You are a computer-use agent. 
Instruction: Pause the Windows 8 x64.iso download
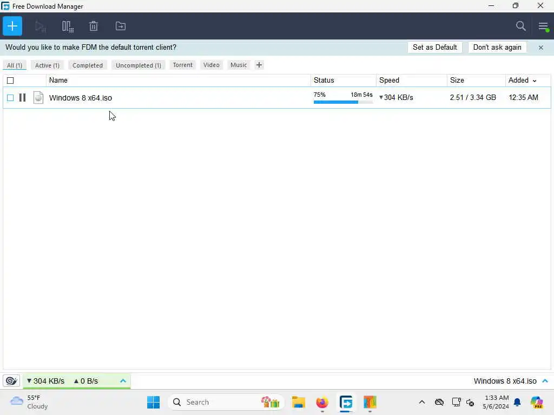pos(22,97)
